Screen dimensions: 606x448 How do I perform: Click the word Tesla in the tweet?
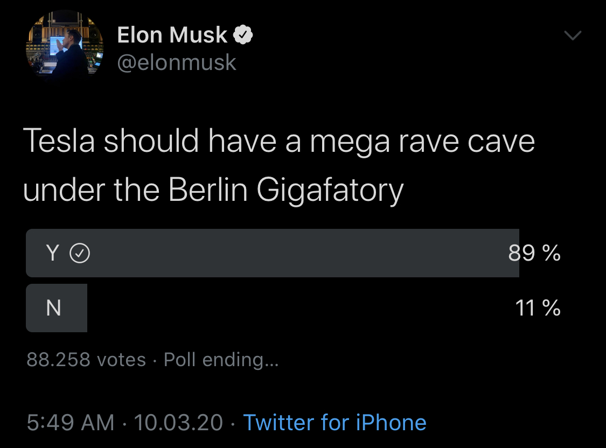pos(59,142)
